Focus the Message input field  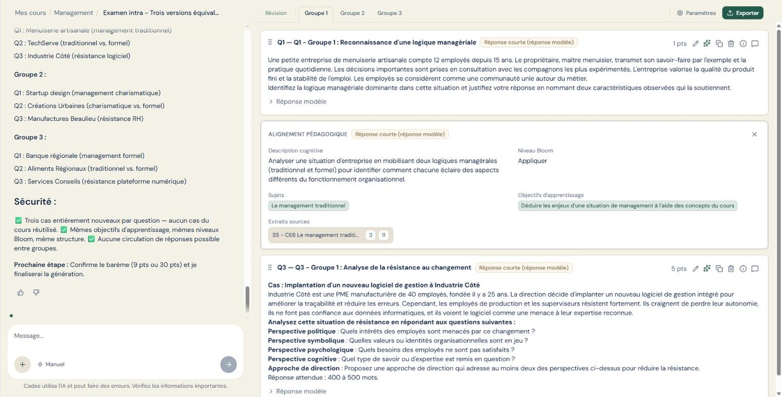[x=125, y=336]
